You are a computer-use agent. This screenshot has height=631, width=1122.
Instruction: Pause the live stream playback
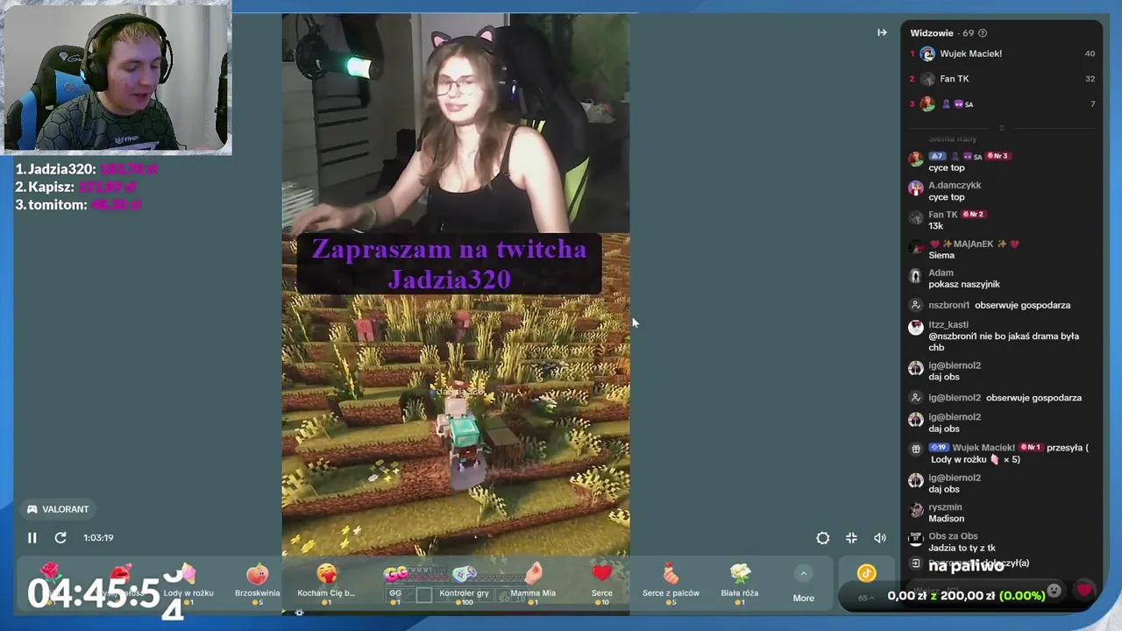coord(32,538)
